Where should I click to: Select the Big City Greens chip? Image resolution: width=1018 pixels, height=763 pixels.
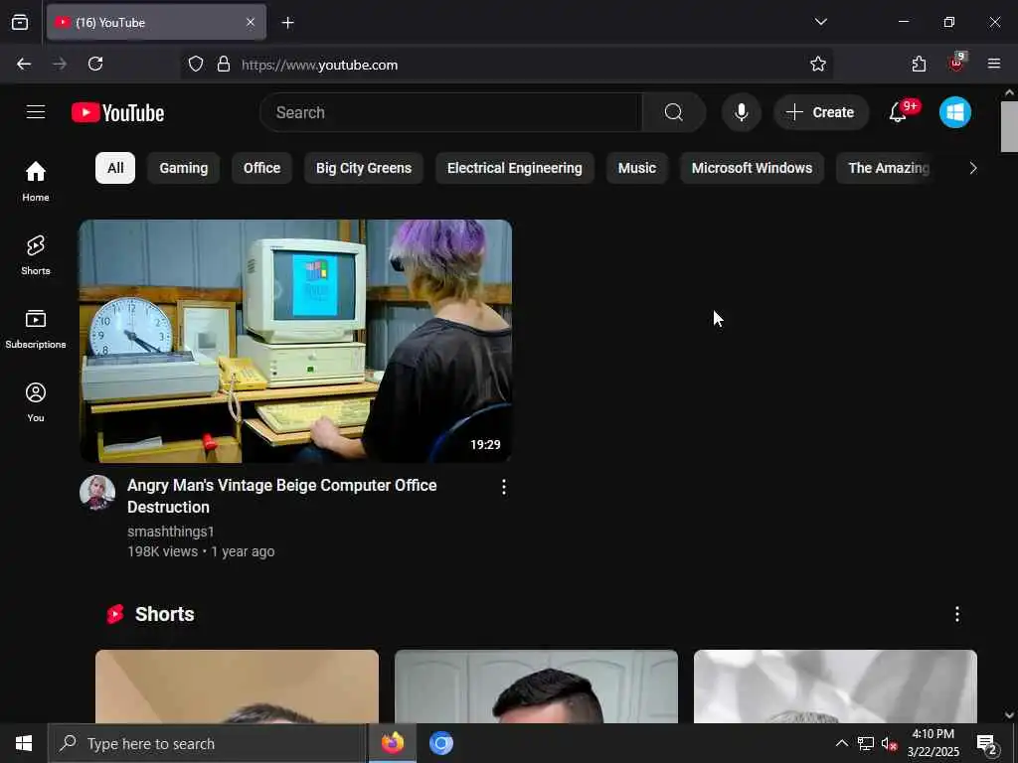point(364,168)
